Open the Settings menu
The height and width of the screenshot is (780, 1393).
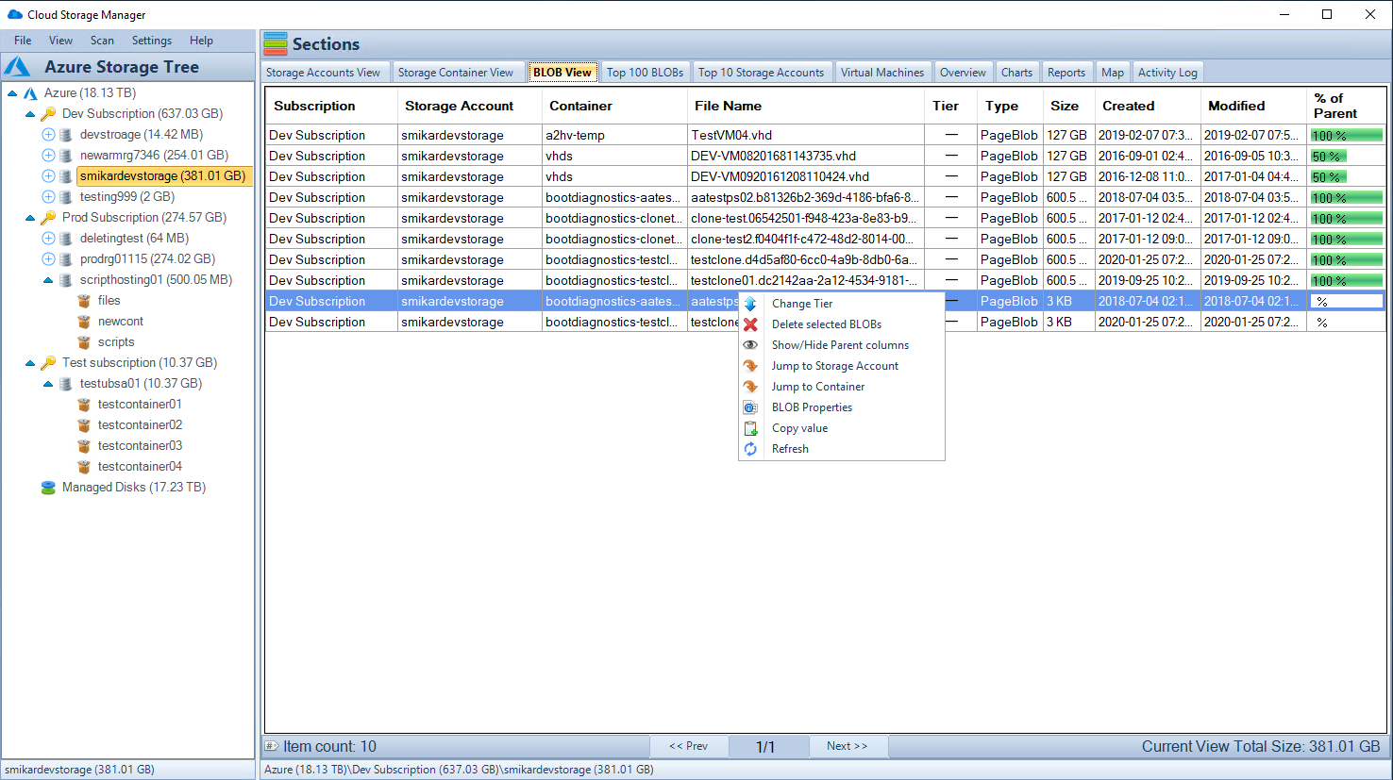coord(152,41)
